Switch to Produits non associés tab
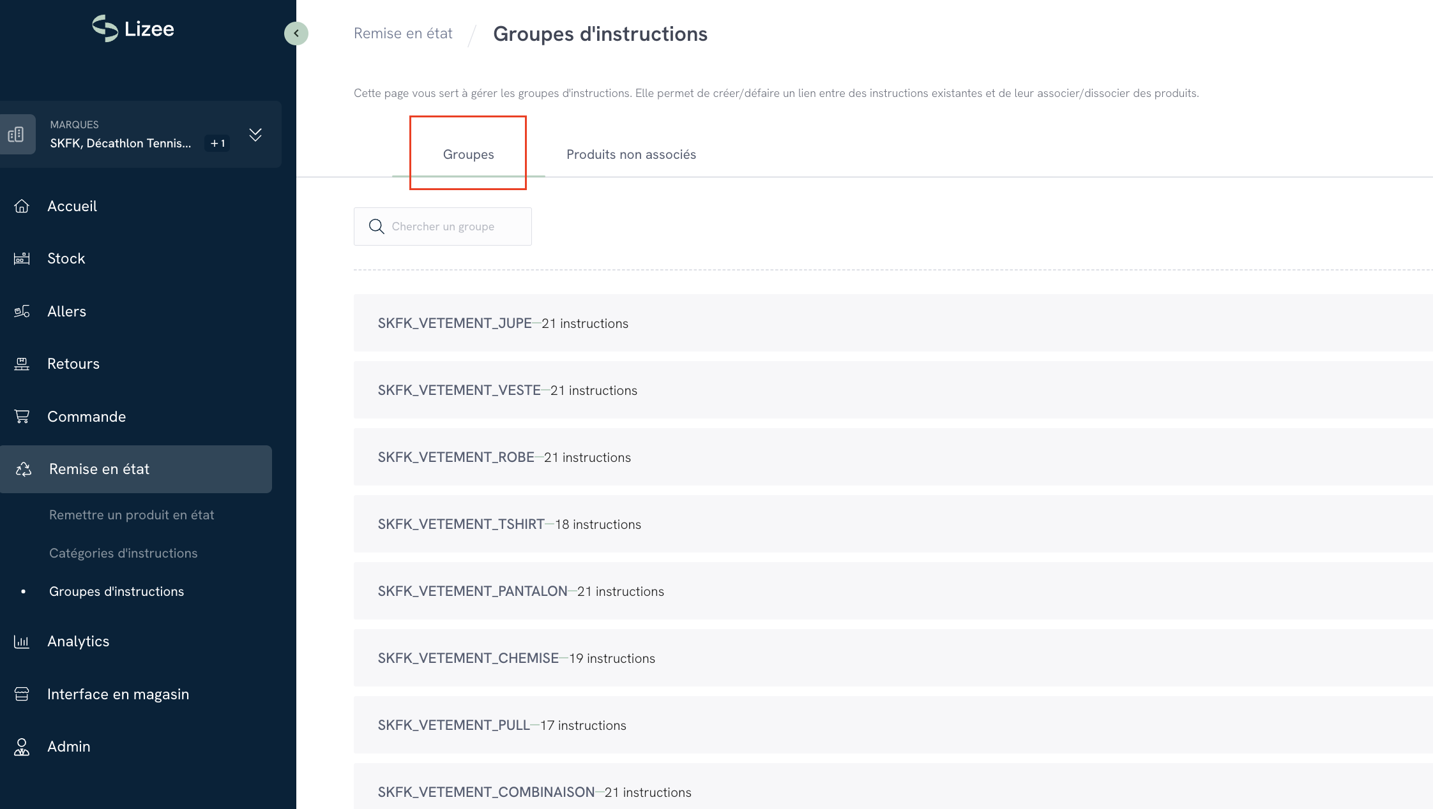 631,154
